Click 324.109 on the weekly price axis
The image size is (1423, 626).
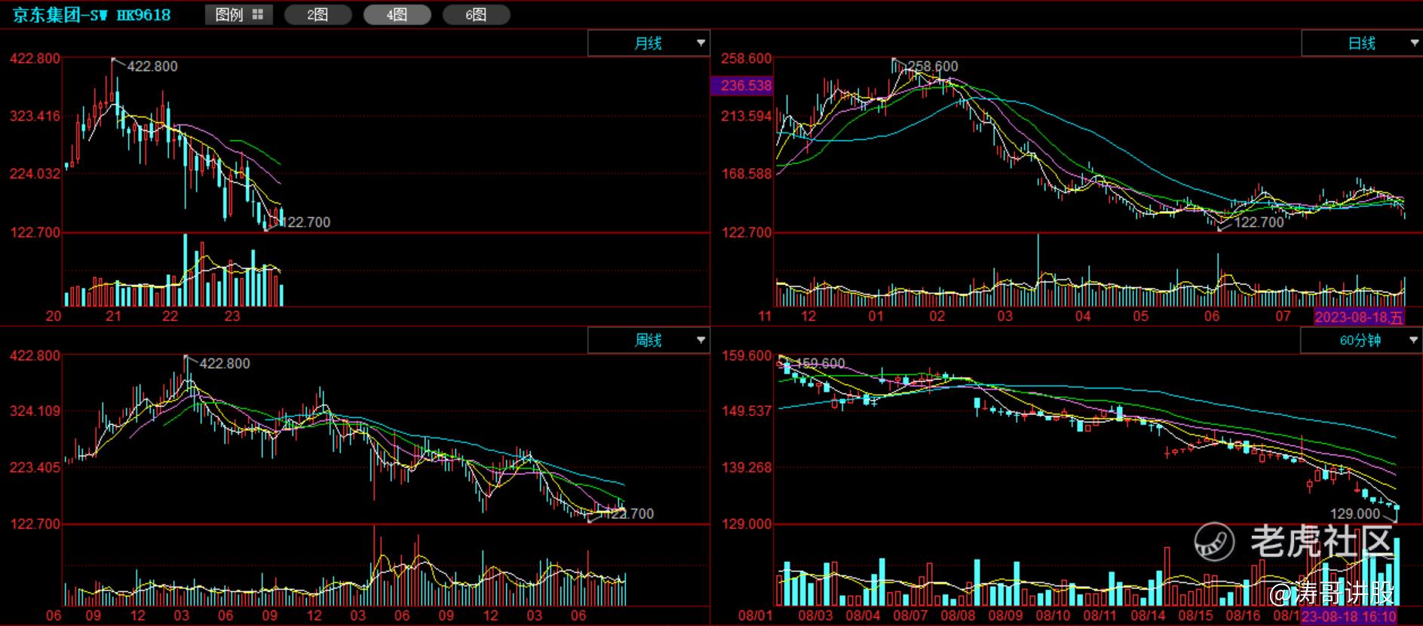coord(35,411)
